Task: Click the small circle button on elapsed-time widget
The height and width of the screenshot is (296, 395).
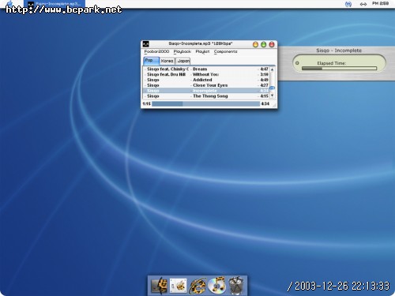Action: (297, 63)
